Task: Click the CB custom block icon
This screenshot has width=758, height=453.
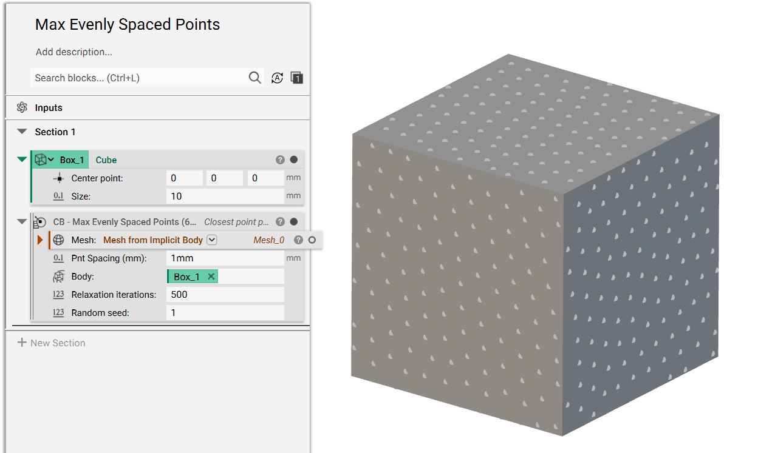Action: click(40, 222)
